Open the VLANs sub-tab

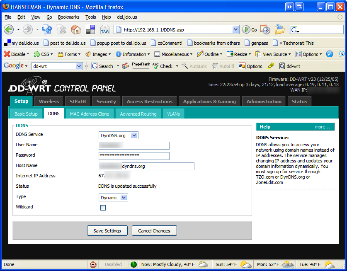coord(173,114)
